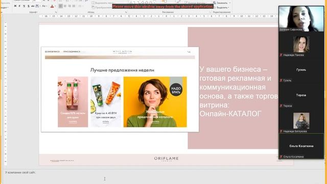Click the muted mic icon beside Надежда Панова
Screen dimensions: 327x184
pyautogui.click(x=281, y=55)
